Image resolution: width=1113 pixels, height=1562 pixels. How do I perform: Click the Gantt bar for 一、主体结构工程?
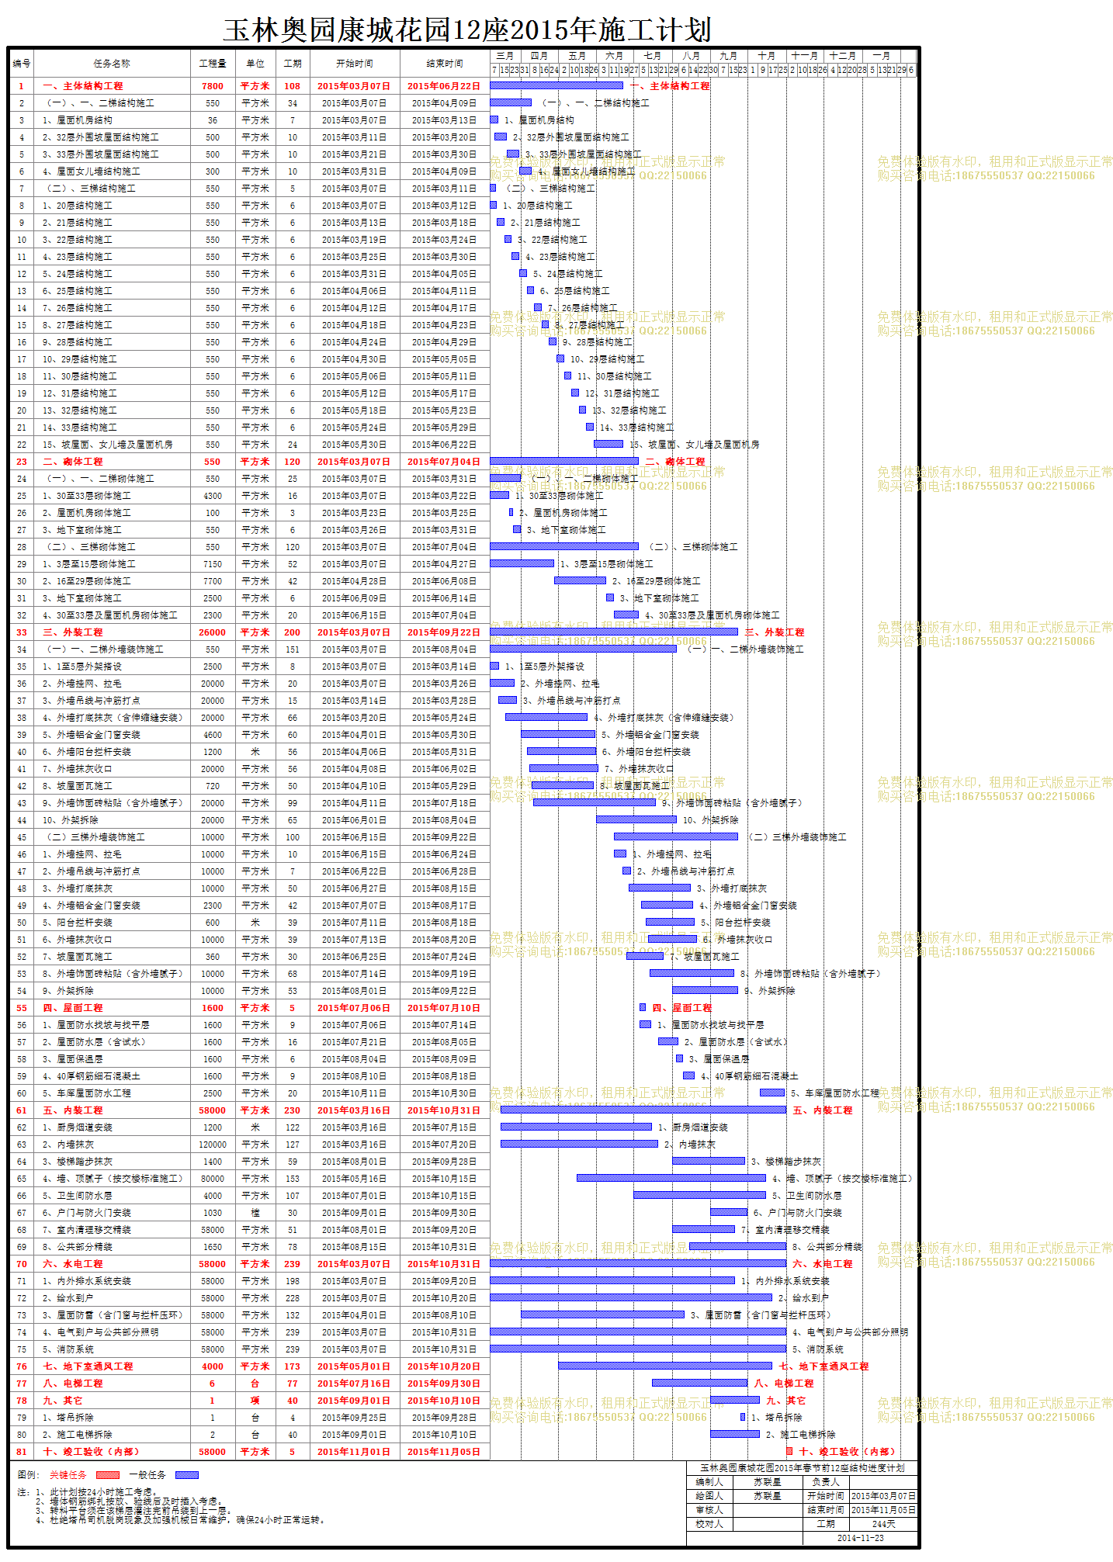coord(556,86)
